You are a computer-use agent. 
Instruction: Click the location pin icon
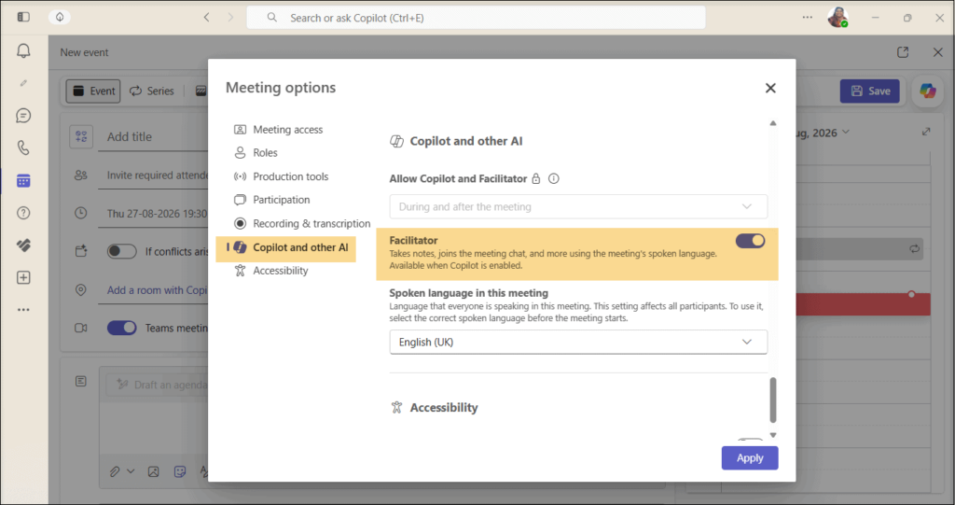pos(80,290)
